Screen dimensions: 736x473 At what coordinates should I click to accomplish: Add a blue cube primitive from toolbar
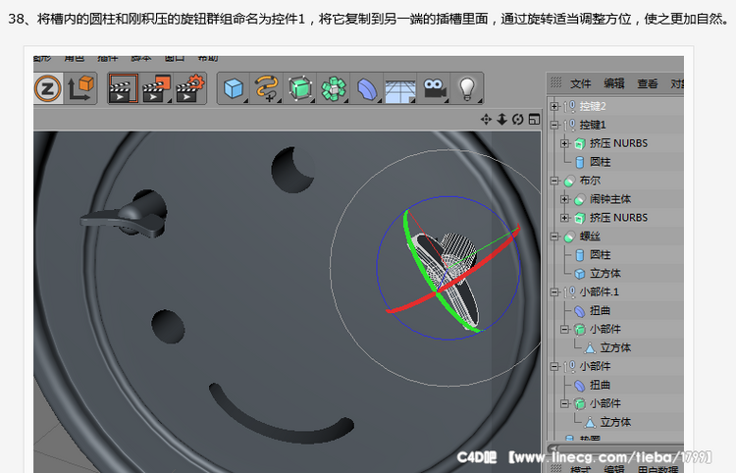[x=234, y=88]
